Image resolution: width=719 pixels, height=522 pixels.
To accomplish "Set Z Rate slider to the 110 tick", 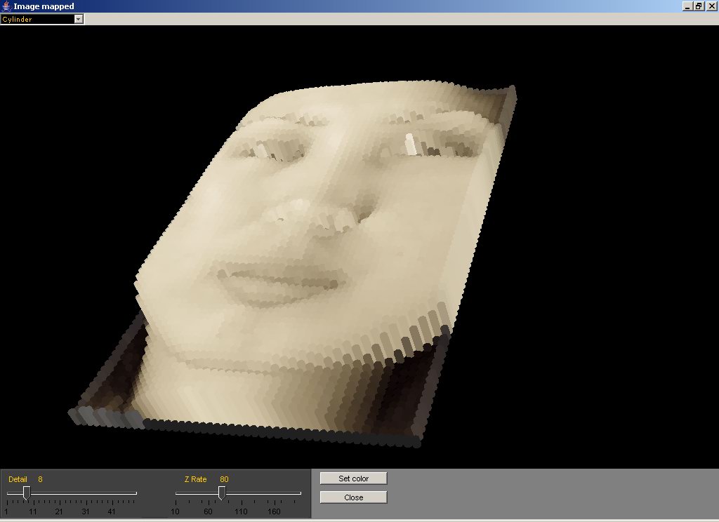I will (241, 494).
